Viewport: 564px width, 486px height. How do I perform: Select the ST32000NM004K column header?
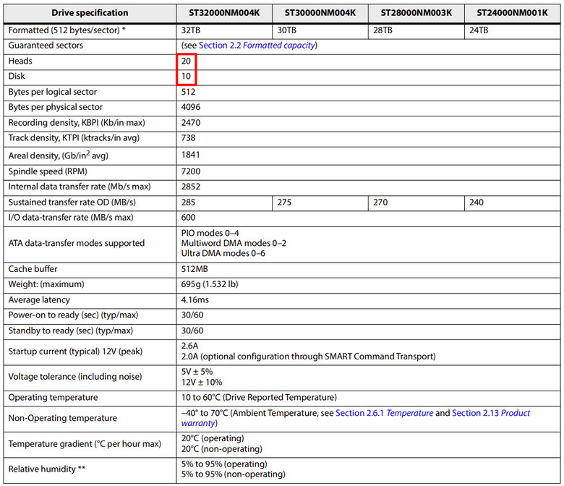(224, 13)
